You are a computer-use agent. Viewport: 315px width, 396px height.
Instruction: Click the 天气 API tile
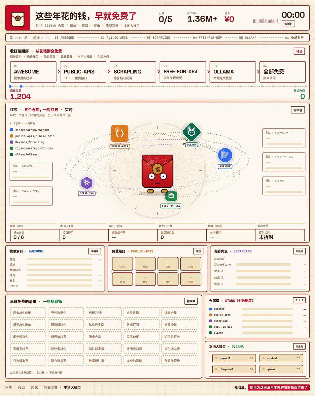(122, 264)
